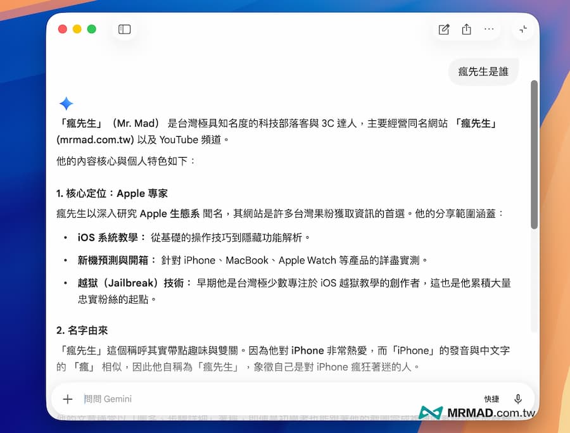Click the bold 瘋先生 website link
This screenshot has height=433, width=570.
coord(476,124)
